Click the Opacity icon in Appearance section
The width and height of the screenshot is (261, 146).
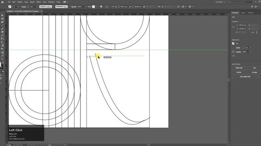(x=233, y=52)
